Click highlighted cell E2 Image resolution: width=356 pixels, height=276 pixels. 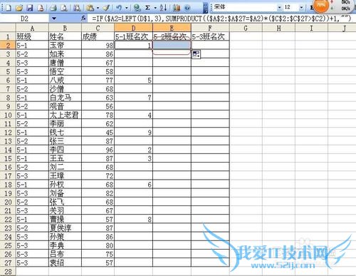tap(172, 45)
